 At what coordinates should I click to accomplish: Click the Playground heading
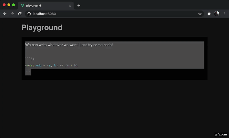pyautogui.click(x=42, y=28)
